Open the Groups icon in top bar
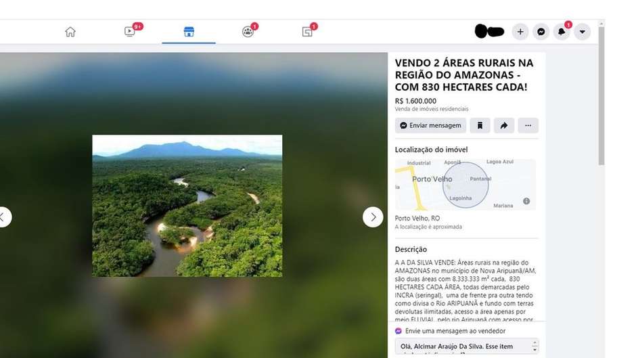Viewport: 636px width, 358px height. (x=248, y=32)
